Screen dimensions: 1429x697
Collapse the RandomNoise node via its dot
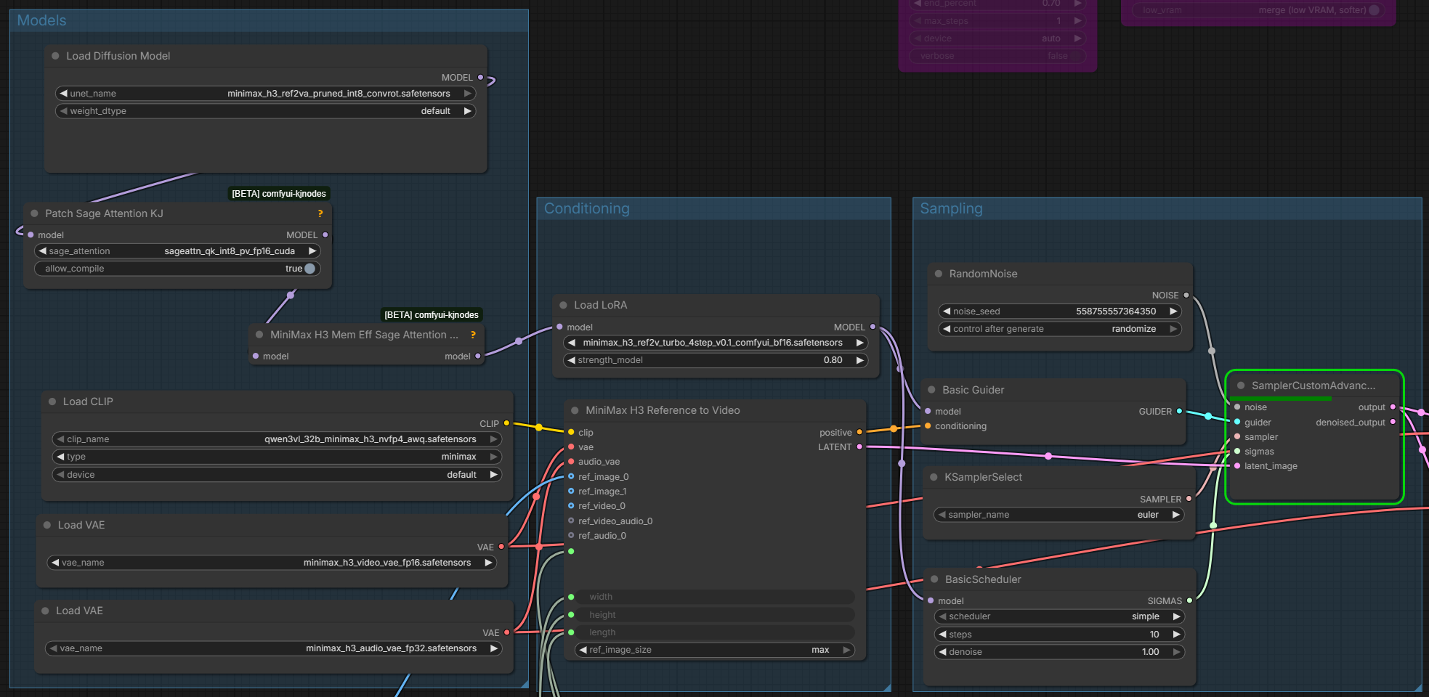(x=938, y=274)
